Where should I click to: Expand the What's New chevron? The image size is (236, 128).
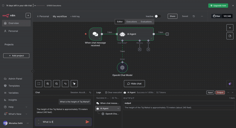(x=26, y=114)
